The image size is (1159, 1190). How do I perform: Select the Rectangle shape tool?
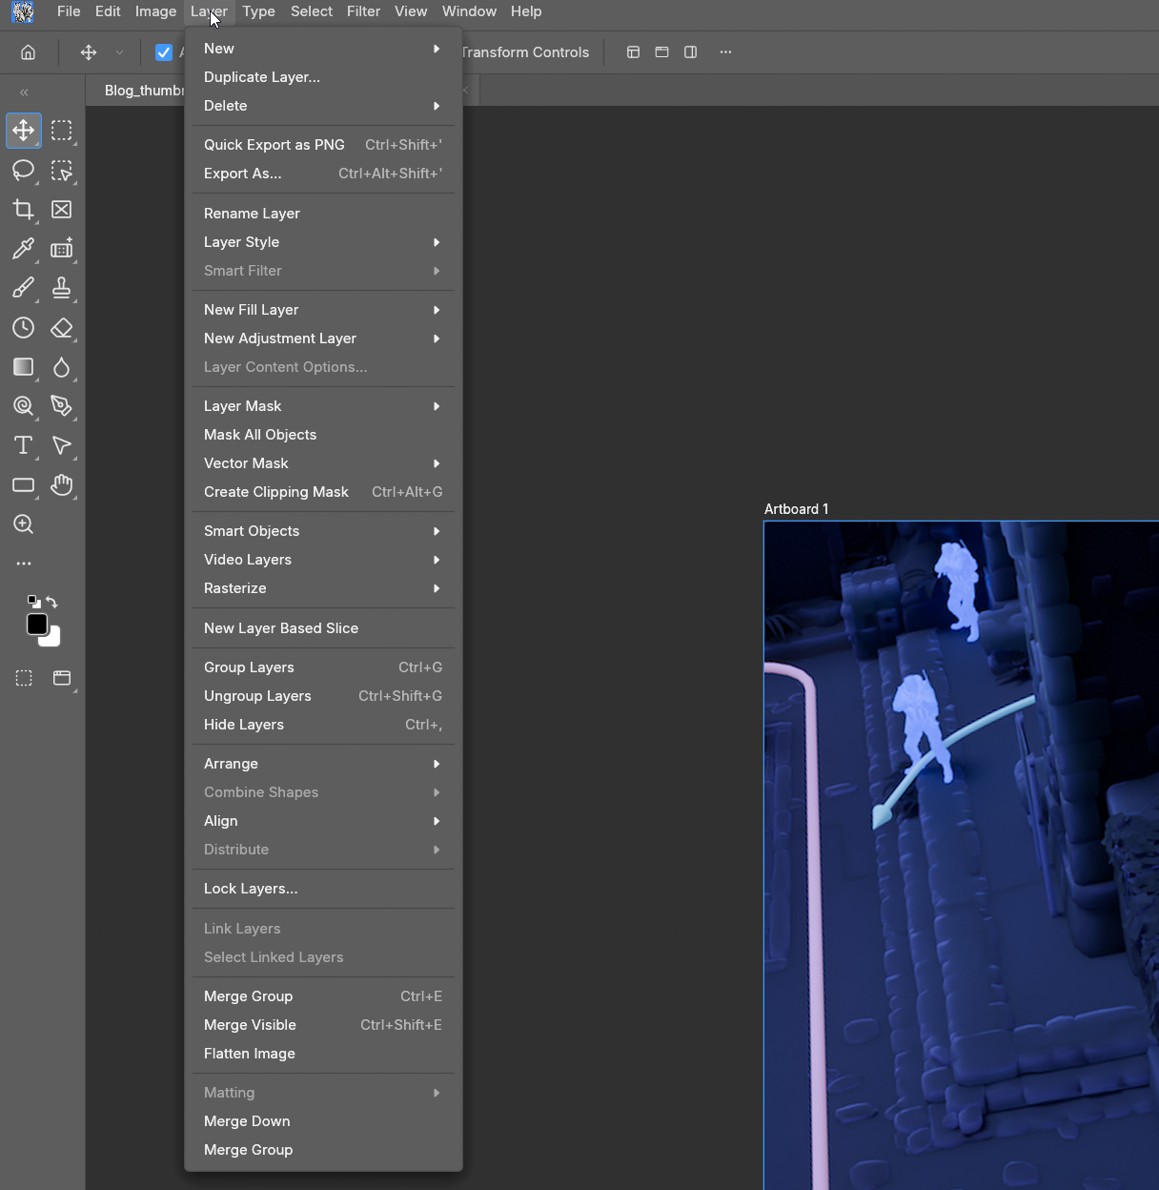pyautogui.click(x=24, y=485)
